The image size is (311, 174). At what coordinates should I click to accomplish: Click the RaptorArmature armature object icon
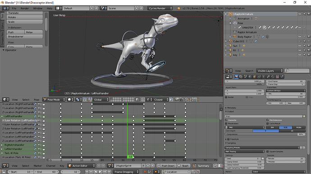point(230,14)
